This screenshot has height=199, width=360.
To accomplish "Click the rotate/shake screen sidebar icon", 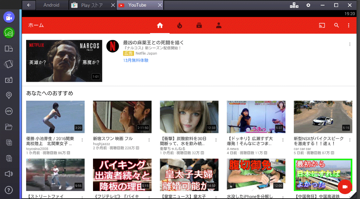I will (9, 64).
